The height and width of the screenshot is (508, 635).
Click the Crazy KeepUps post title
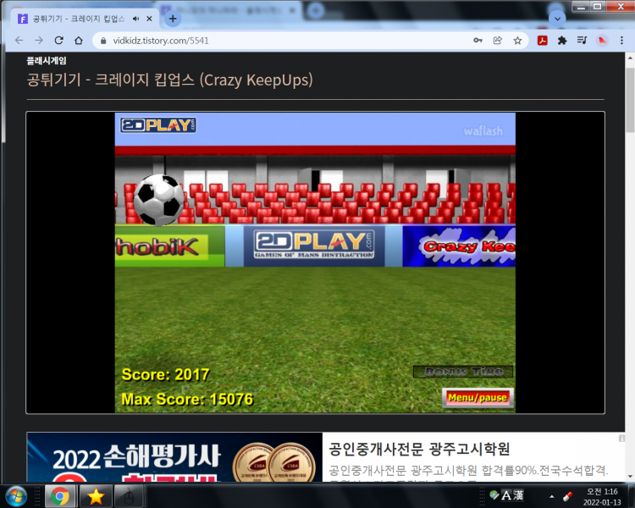click(169, 80)
